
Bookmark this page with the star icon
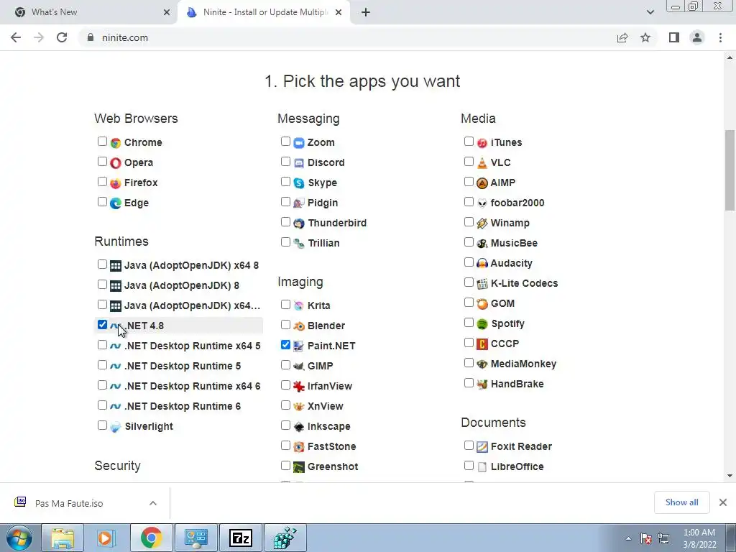point(645,37)
